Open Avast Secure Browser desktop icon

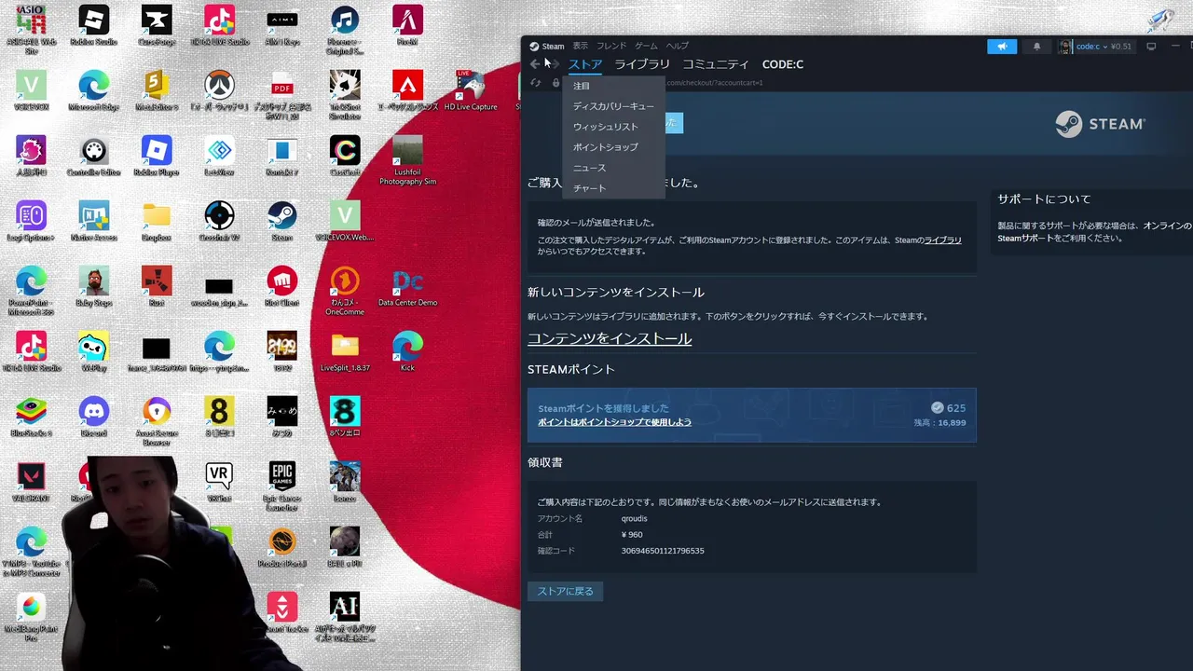coord(157,421)
